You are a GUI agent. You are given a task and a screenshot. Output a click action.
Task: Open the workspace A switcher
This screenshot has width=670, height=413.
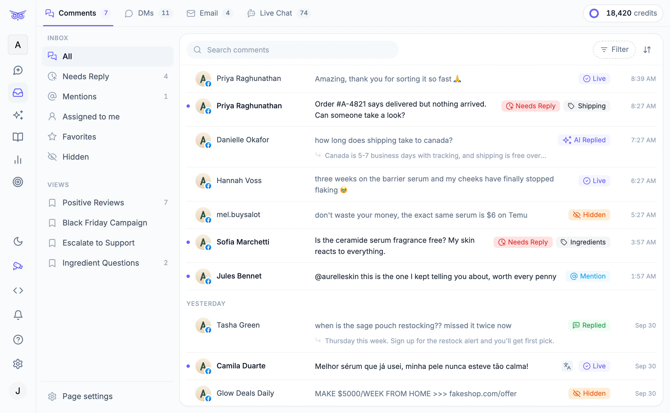click(18, 45)
